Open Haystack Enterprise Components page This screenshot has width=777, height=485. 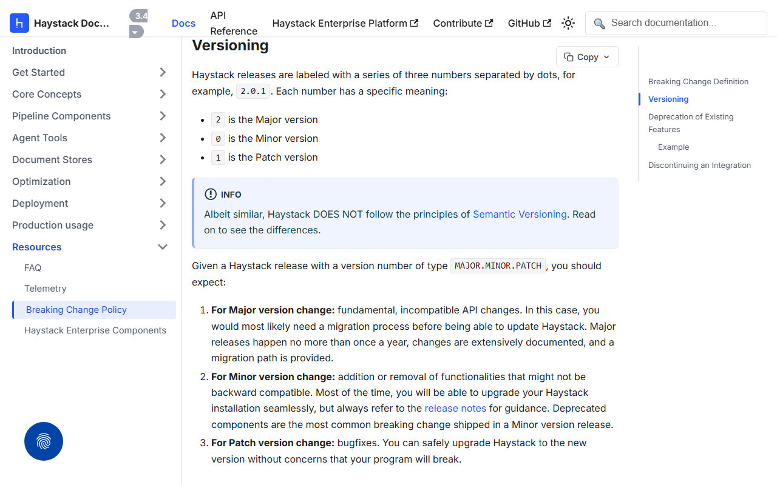pos(95,330)
